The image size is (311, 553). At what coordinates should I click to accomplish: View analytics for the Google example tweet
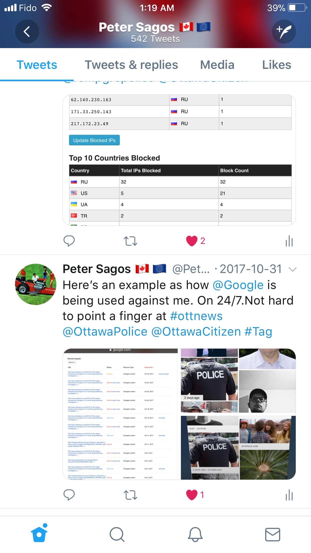point(289,495)
